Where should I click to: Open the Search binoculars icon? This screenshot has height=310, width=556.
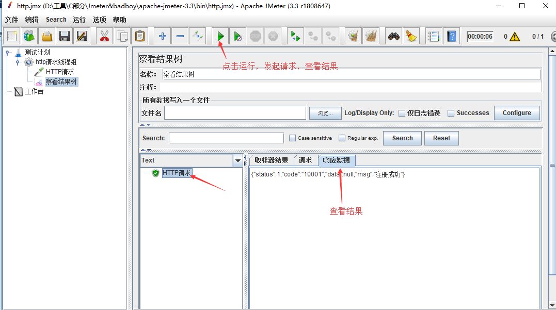[x=393, y=36]
